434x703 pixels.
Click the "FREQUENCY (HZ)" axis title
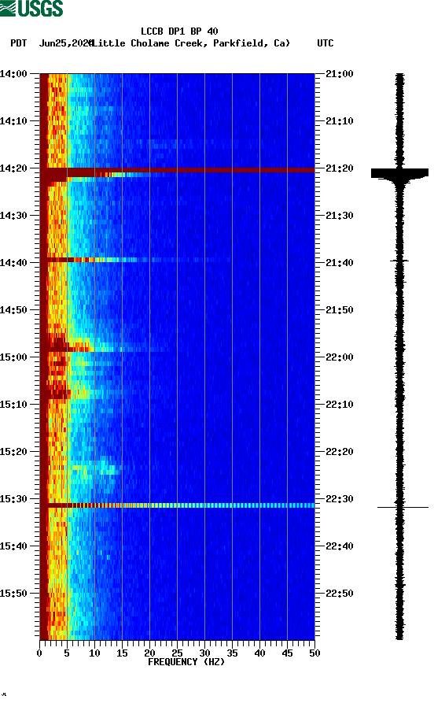click(186, 662)
